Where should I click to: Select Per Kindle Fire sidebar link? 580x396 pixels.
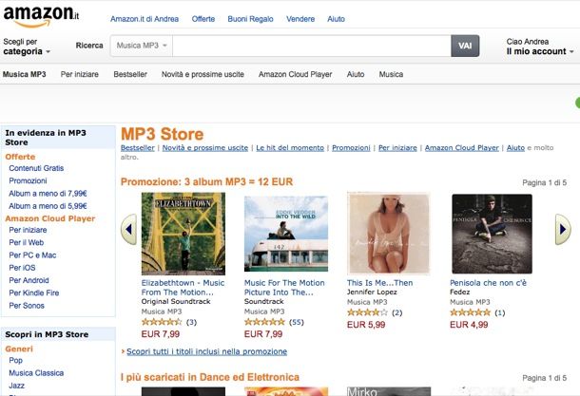(34, 292)
